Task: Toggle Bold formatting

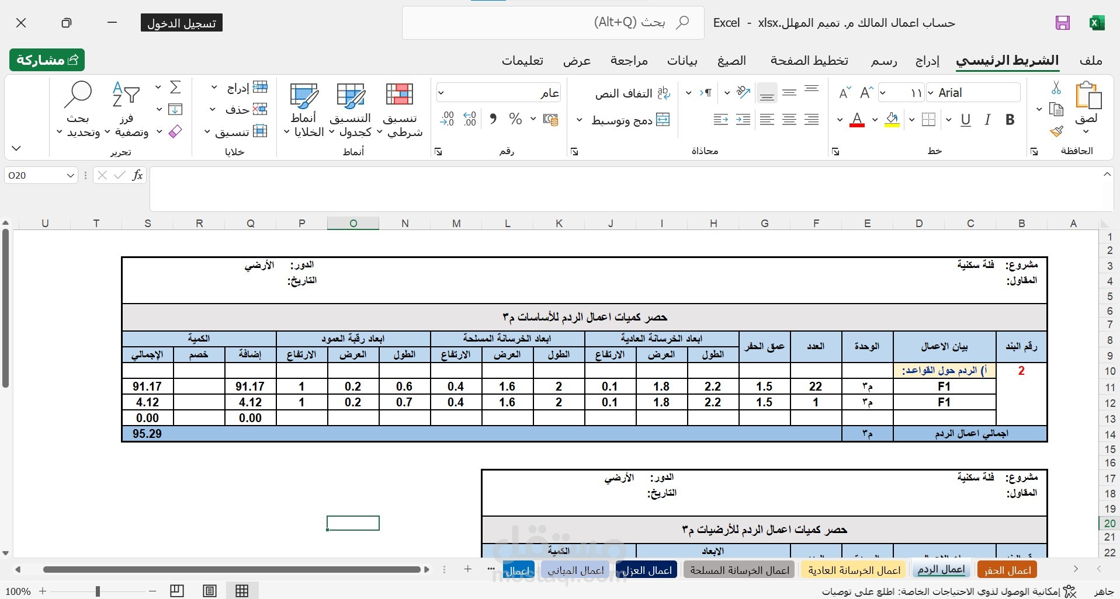Action: pyautogui.click(x=1010, y=120)
